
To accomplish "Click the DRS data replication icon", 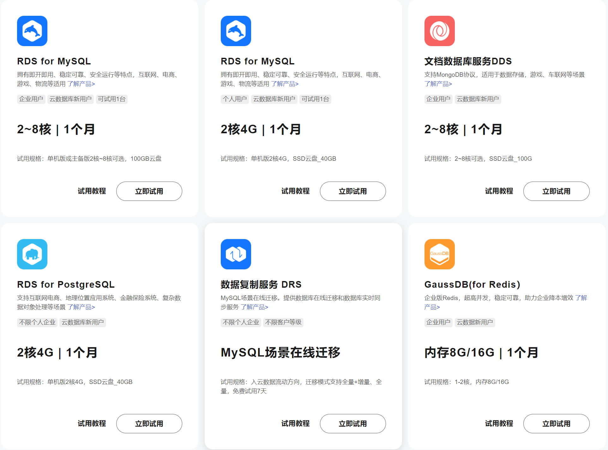I will coord(236,254).
